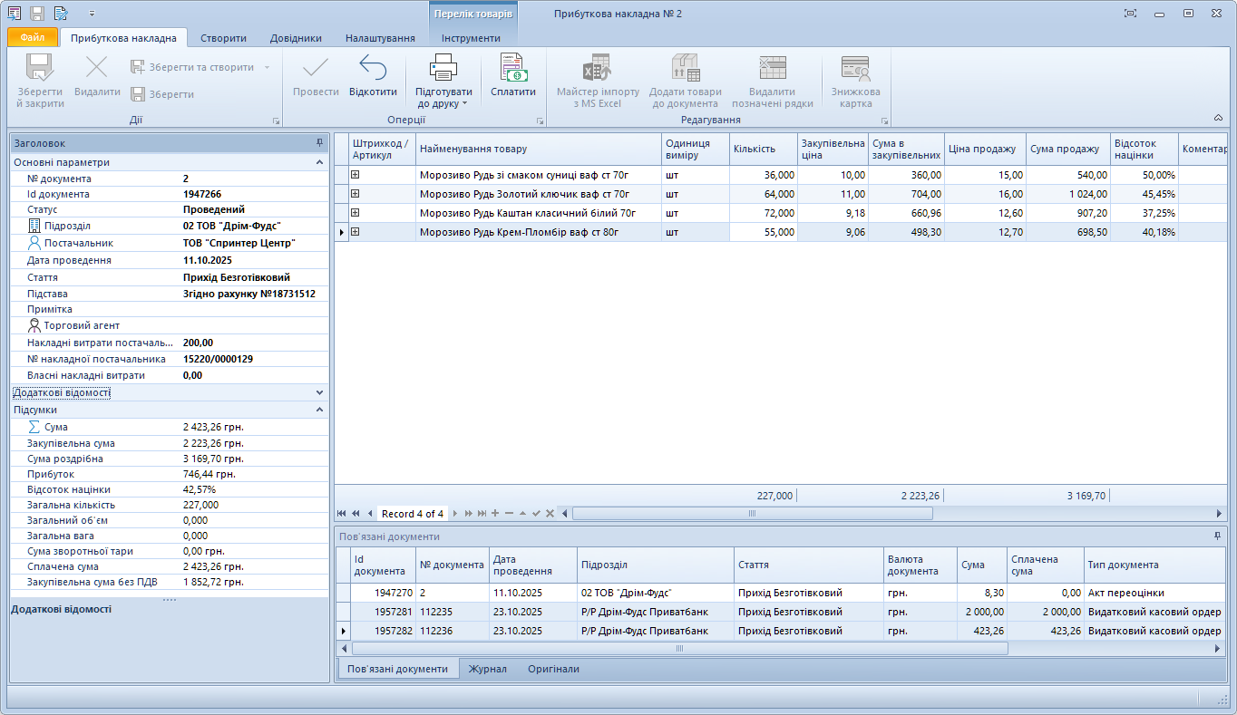Viewport: 1237px width, 715px height.
Task: Pin the Заголовок panel
Action: pyautogui.click(x=319, y=143)
